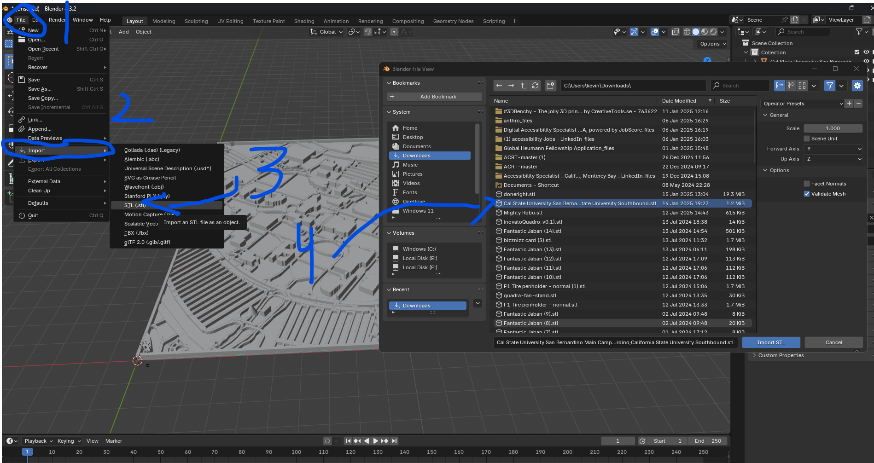
Task: Remove operator preset with minus button
Action: click(x=858, y=104)
